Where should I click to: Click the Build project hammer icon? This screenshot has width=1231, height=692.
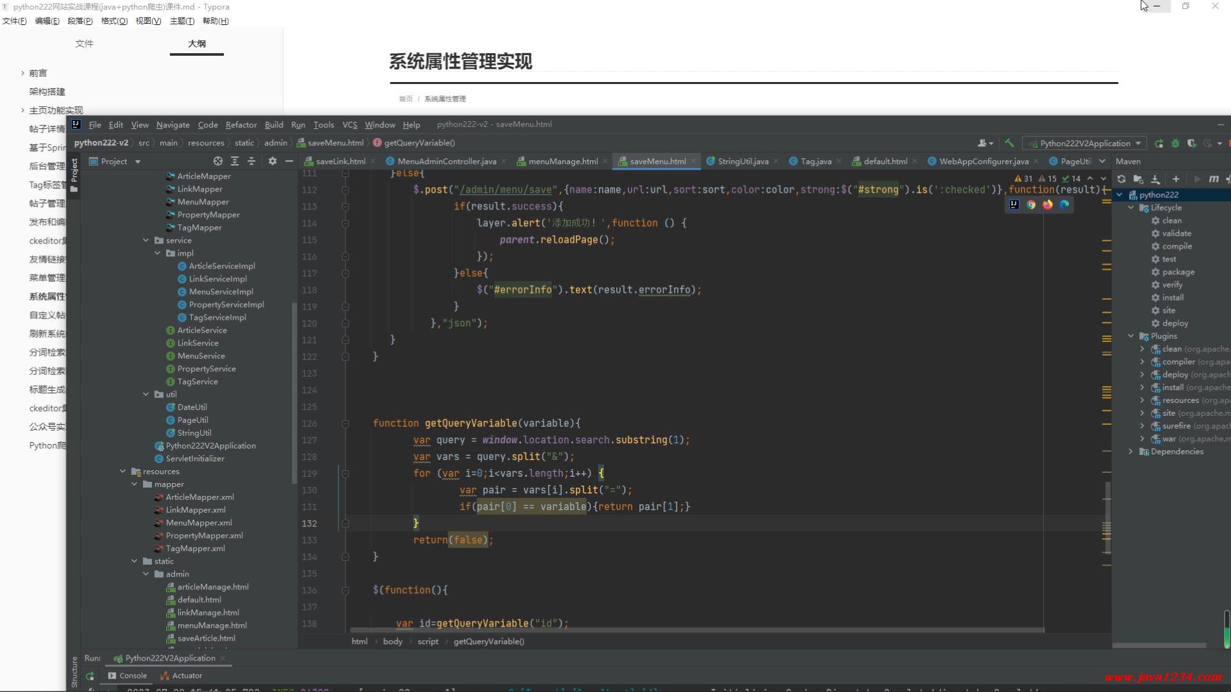point(1009,143)
